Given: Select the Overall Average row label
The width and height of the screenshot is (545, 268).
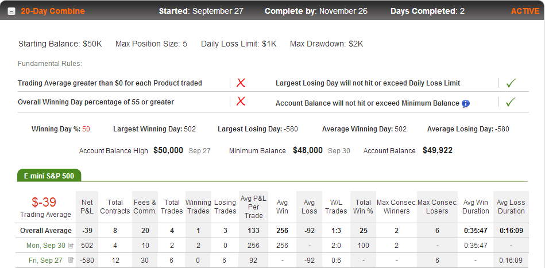Looking at the screenshot, I should pos(46,231).
